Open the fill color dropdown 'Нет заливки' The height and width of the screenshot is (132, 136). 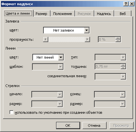click(67, 30)
